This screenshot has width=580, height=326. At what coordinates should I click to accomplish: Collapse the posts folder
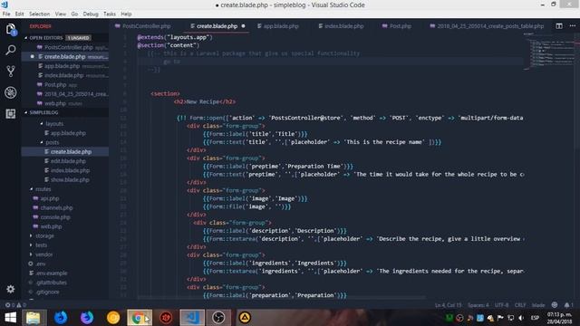tap(53, 142)
